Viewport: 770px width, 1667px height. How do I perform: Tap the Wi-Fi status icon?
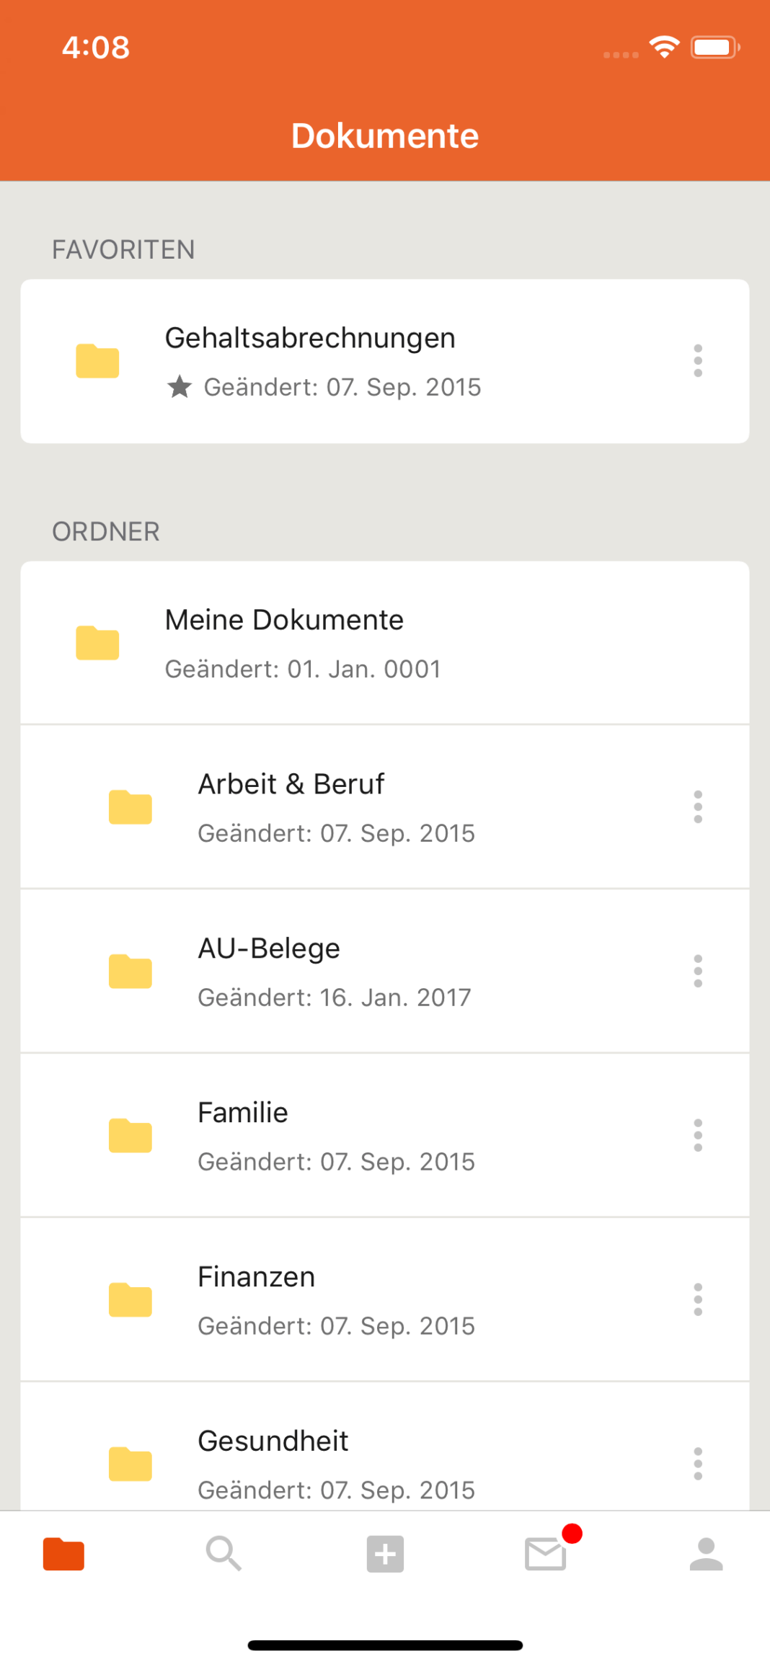click(664, 48)
